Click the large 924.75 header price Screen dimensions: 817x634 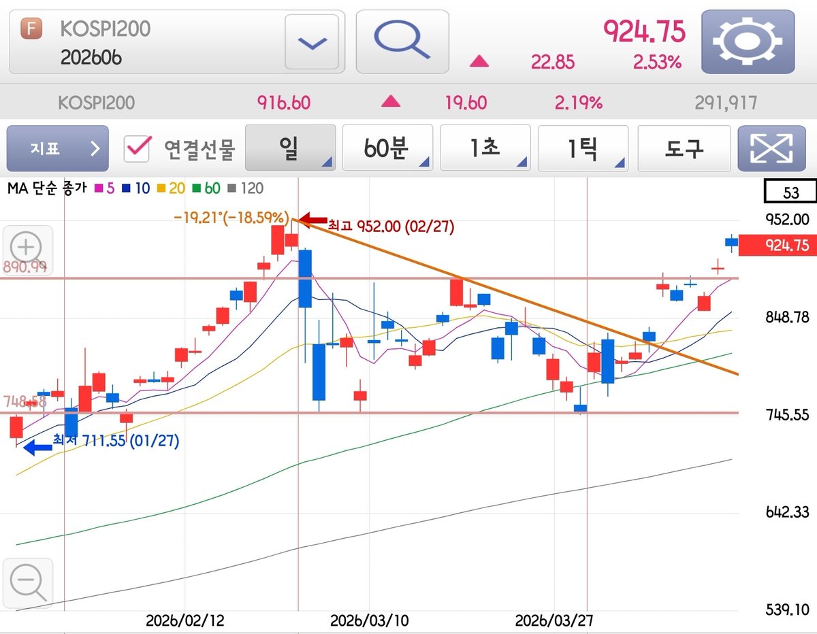pos(644,31)
